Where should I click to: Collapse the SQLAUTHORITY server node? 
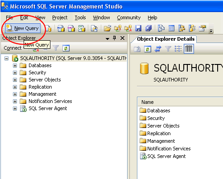pos(6,58)
